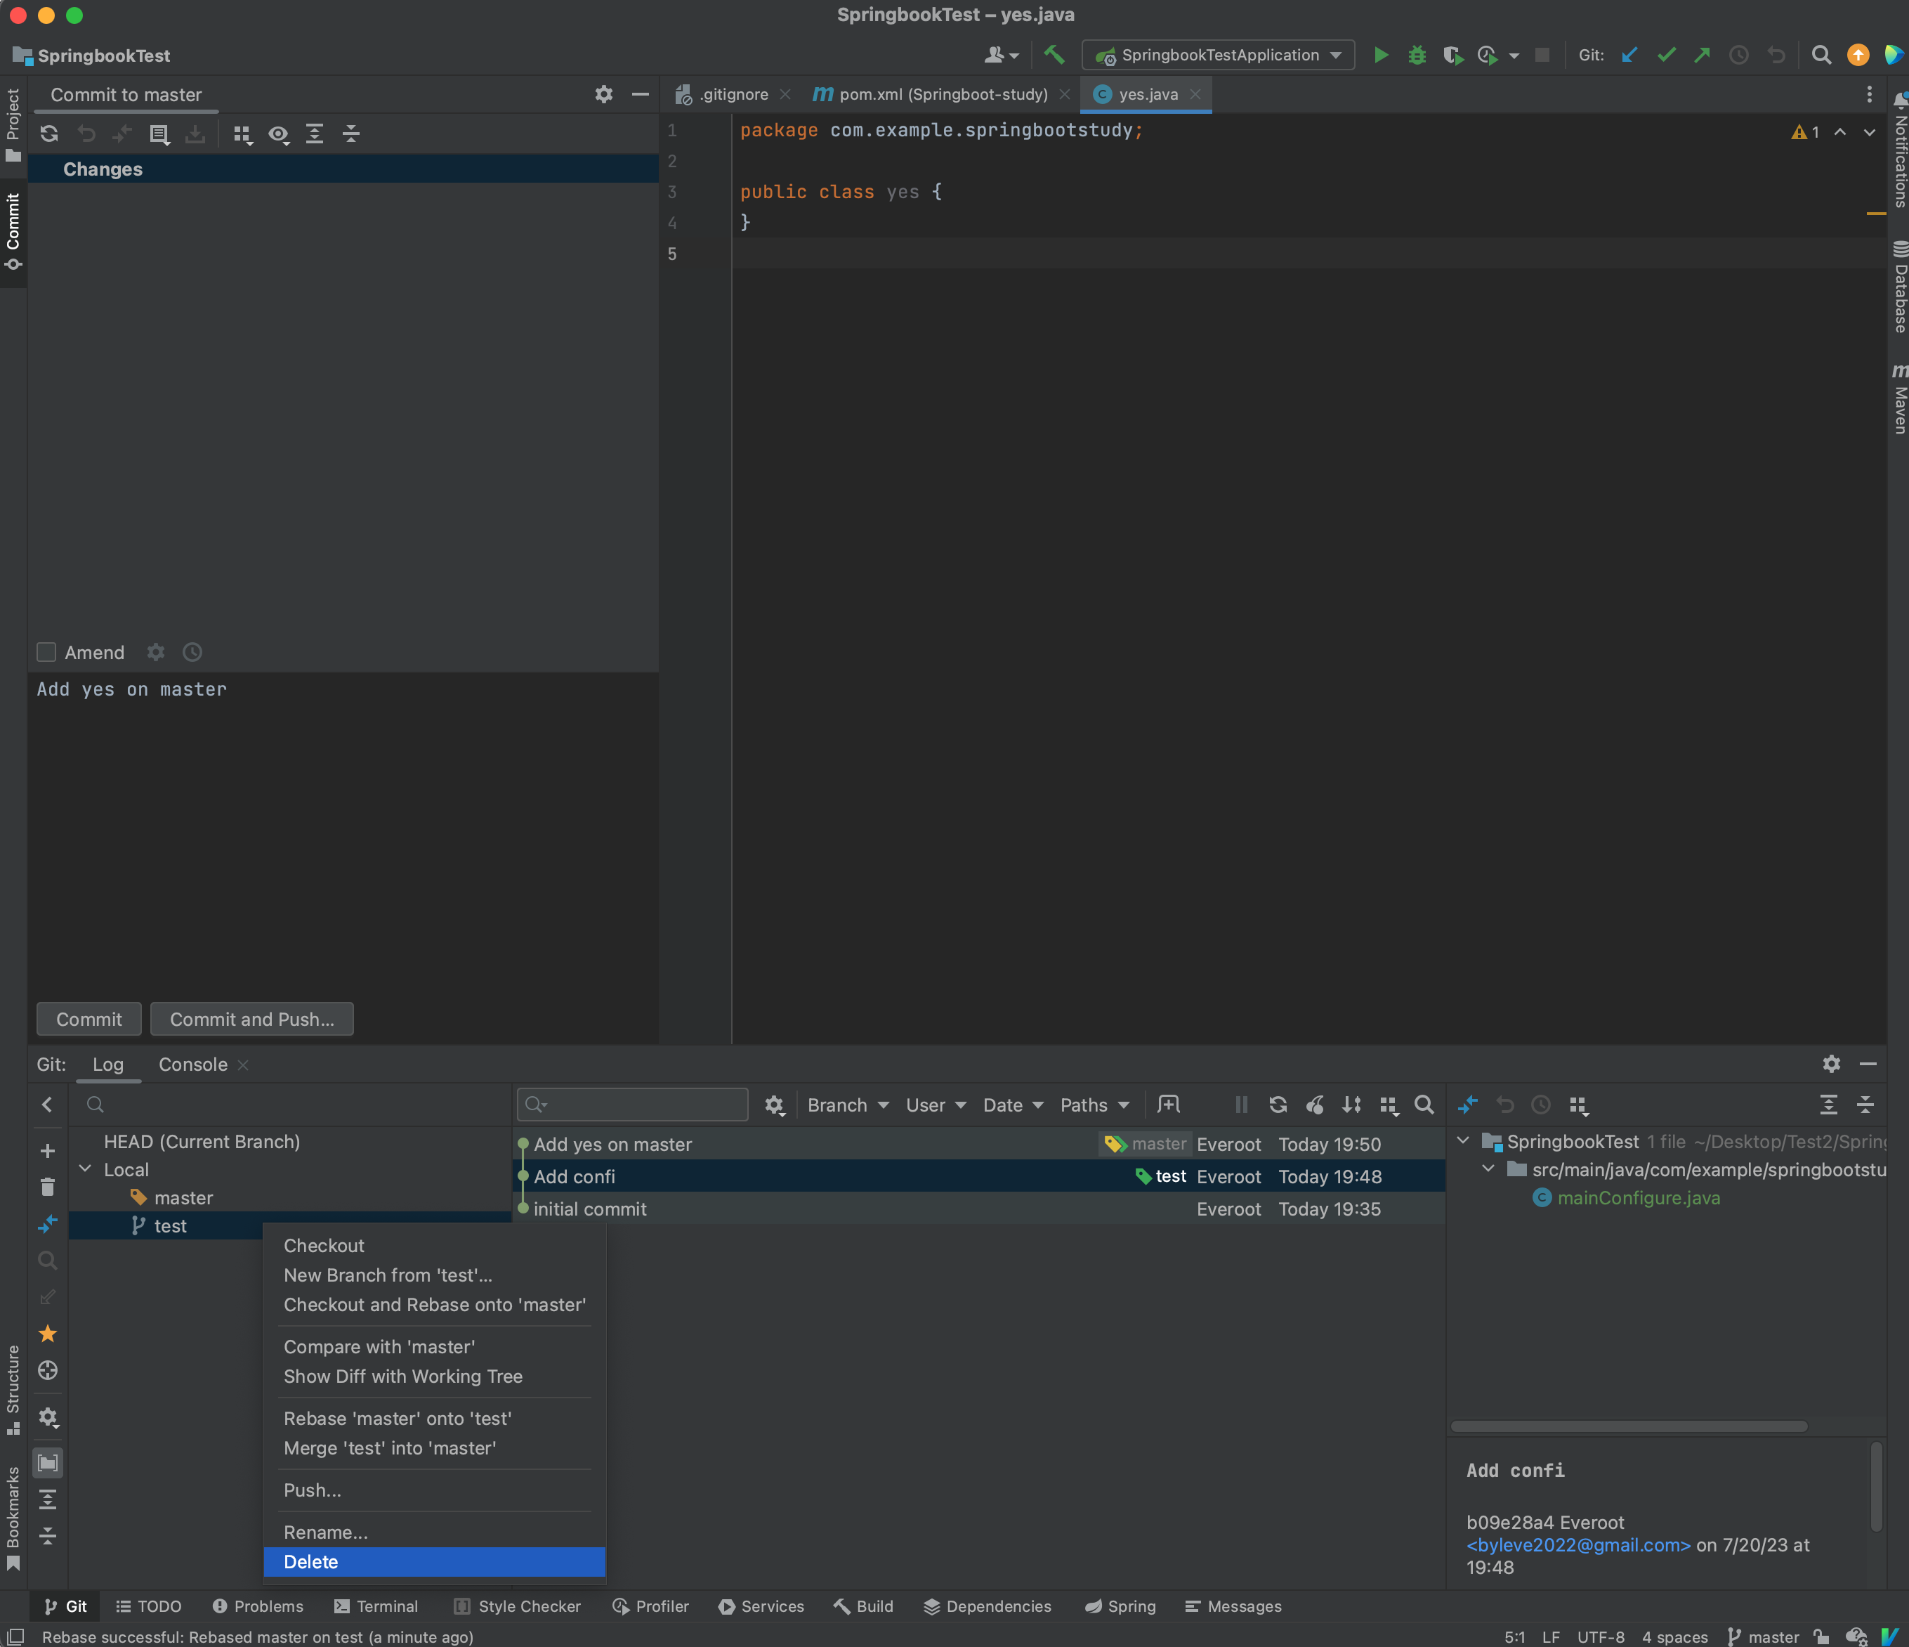Viewport: 1909px width, 1647px height.
Task: Open mainConfigure.java in changed files
Action: [x=1638, y=1197]
